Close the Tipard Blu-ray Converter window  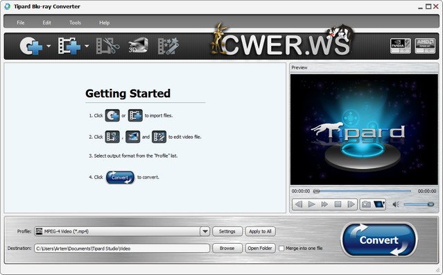[436, 6]
